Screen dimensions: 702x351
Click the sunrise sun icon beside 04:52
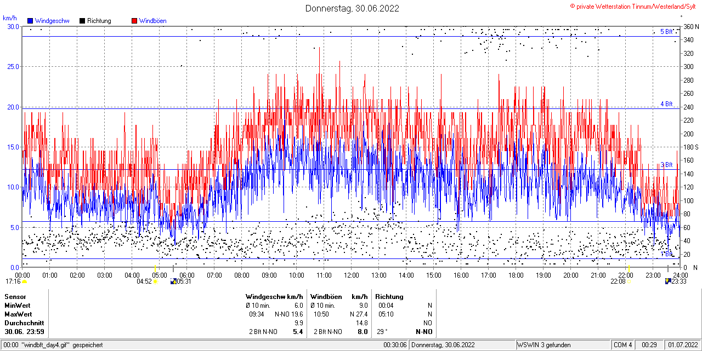155,281
